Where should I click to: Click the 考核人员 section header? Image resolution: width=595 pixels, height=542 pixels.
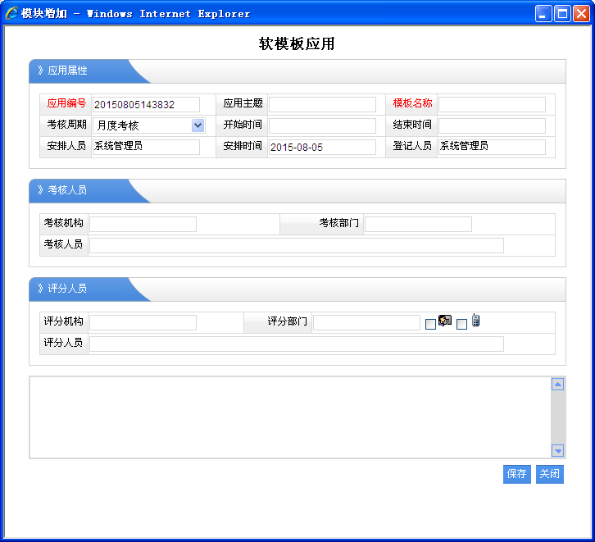coord(68,190)
